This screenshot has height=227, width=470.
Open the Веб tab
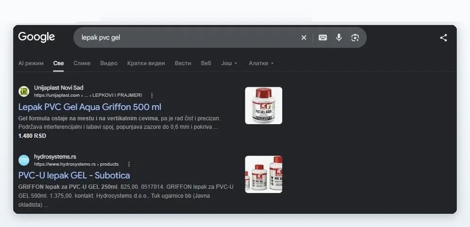tap(206, 63)
